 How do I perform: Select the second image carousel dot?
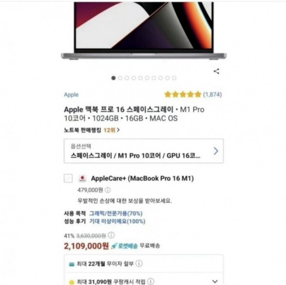pyautogui.click(x=120, y=78)
